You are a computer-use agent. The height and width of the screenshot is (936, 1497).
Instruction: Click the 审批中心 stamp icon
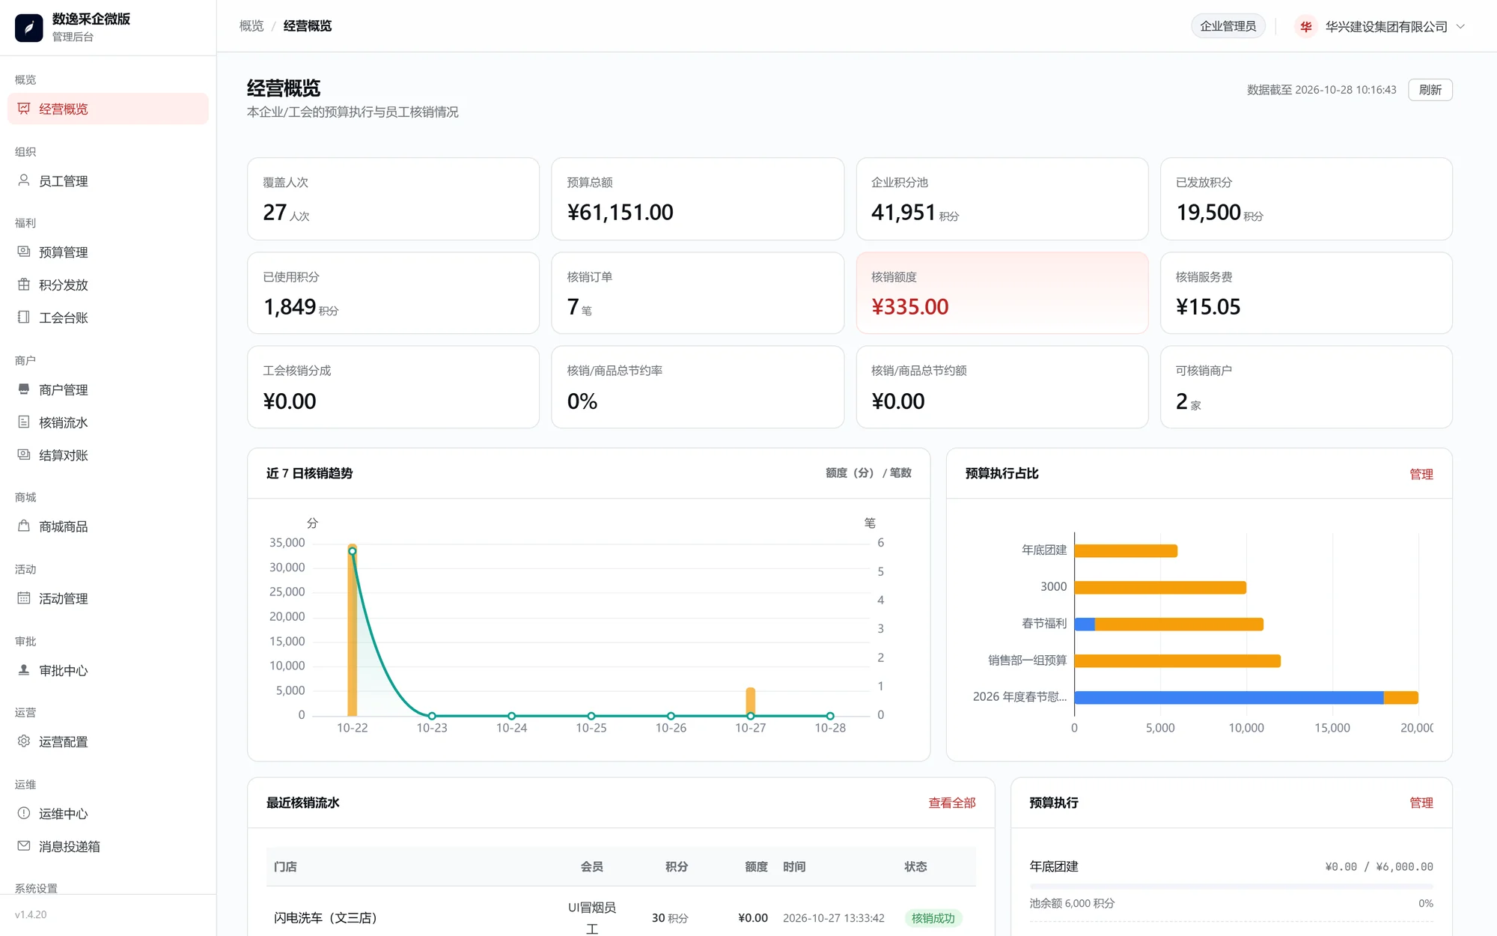24,670
